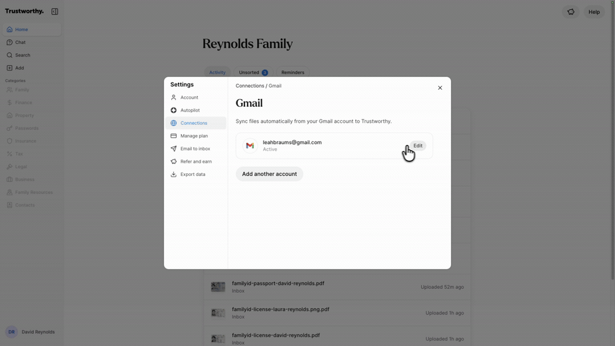Open Search in the sidebar
The width and height of the screenshot is (615, 346).
(x=32, y=55)
